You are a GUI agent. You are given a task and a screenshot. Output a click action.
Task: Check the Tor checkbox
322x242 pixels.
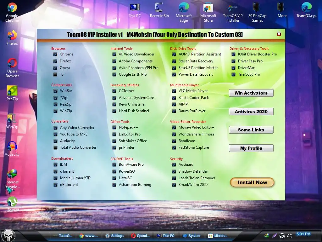55,74
